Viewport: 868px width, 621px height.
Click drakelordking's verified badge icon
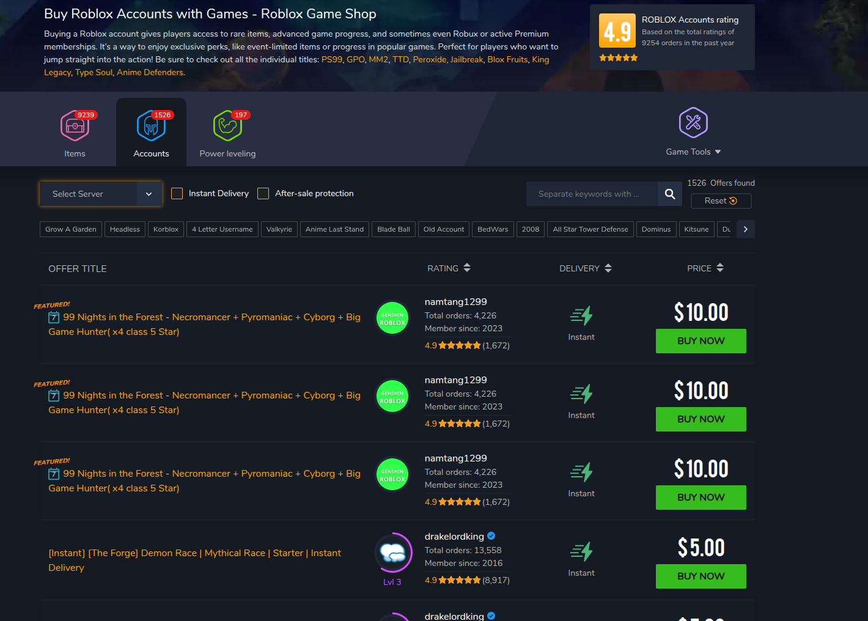point(491,536)
